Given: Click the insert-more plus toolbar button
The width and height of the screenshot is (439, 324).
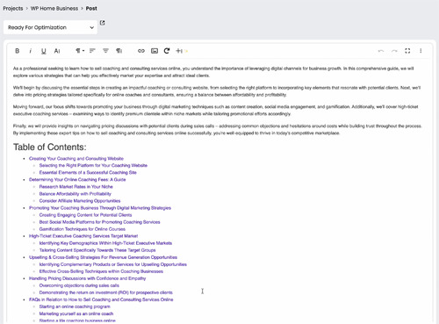Looking at the screenshot, I should pyautogui.click(x=179, y=51).
